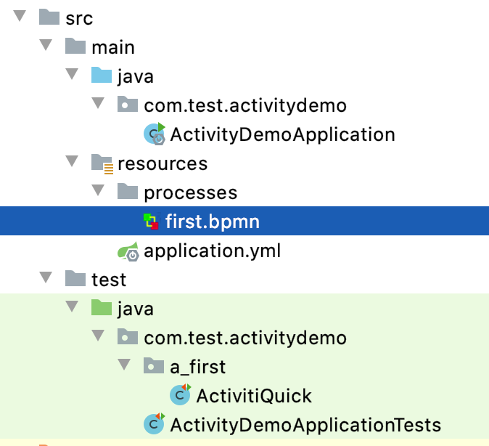
Task: Select first.bpmn in the project tree
Action: tap(212, 222)
